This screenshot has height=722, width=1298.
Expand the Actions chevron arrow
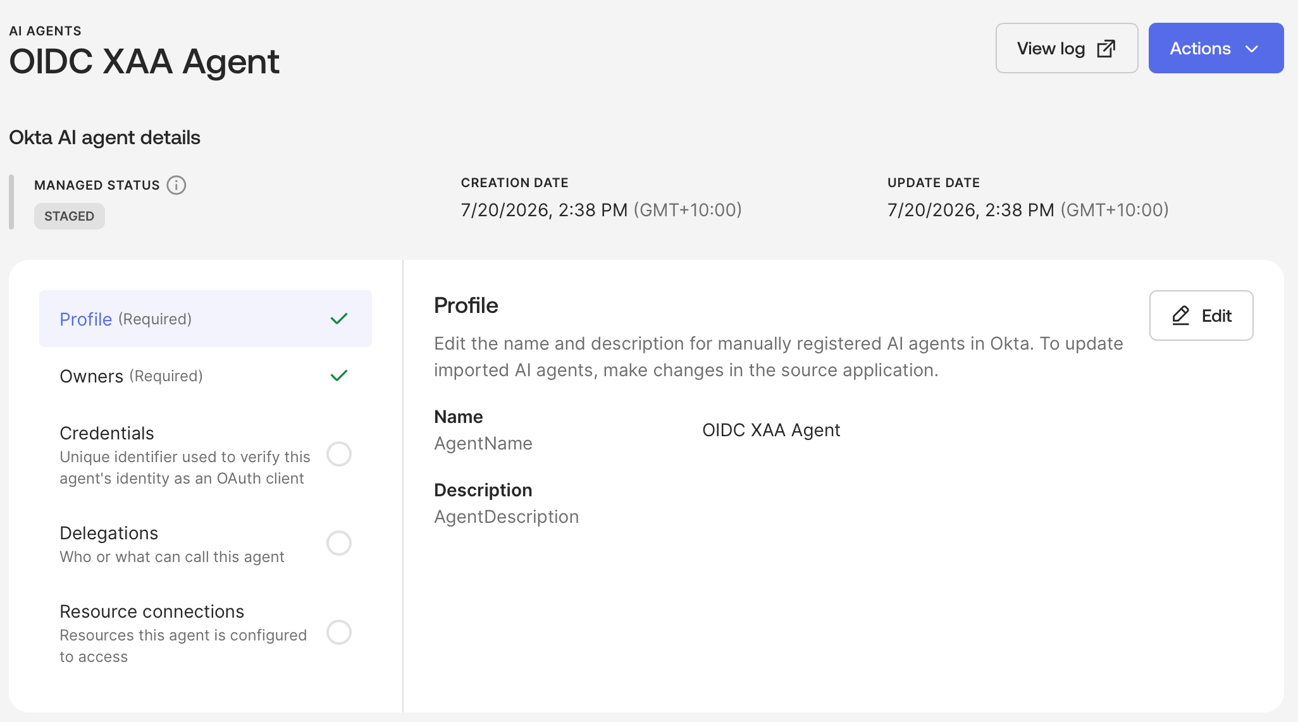(x=1252, y=49)
